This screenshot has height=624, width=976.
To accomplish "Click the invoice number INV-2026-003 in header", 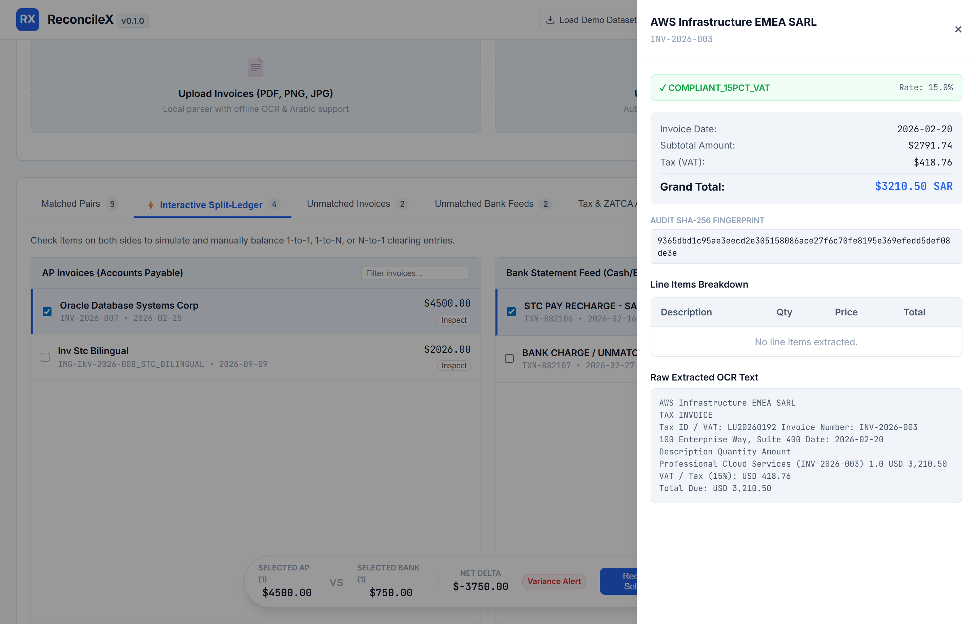I will point(681,39).
